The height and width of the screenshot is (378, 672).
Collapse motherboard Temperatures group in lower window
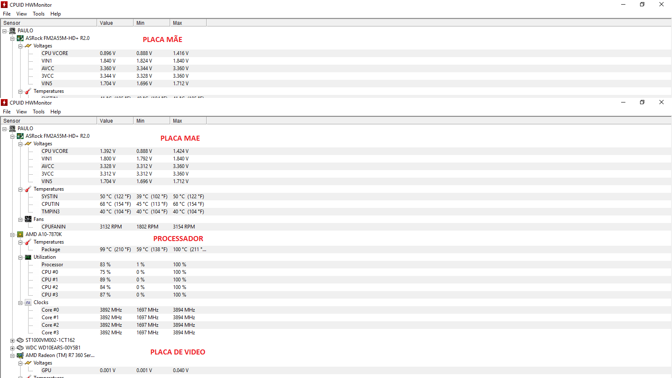pos(20,189)
